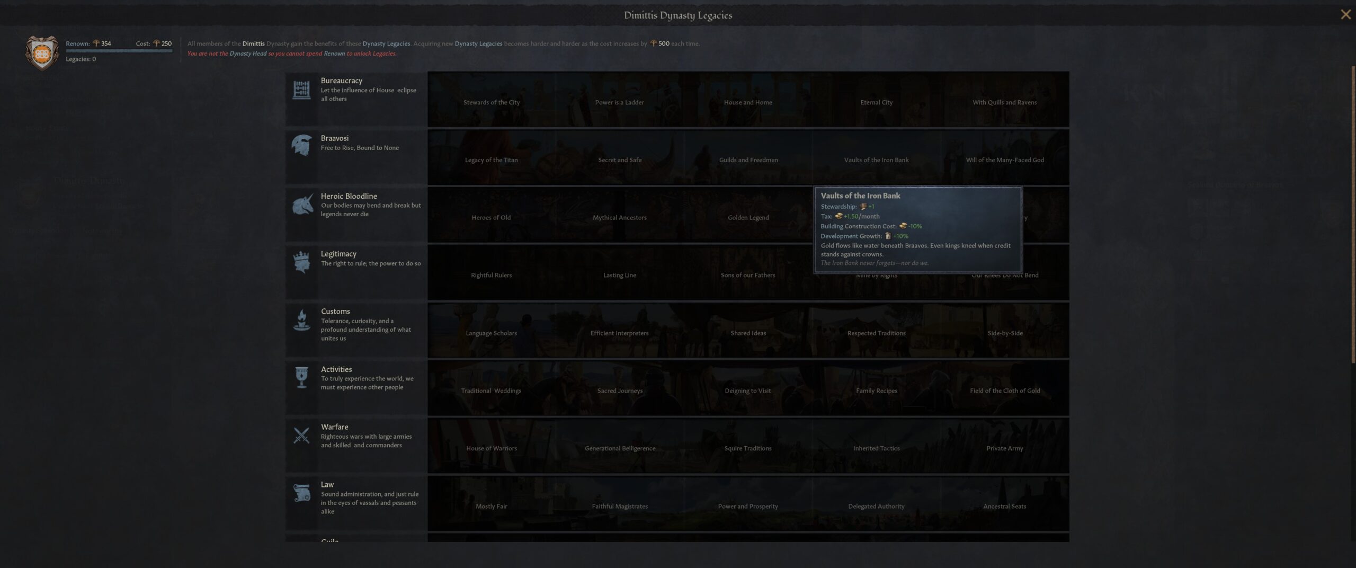
Task: Click the Renown progress bar
Action: pyautogui.click(x=119, y=51)
